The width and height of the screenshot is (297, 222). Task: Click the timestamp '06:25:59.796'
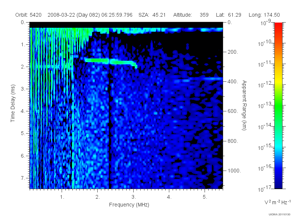click(x=117, y=15)
